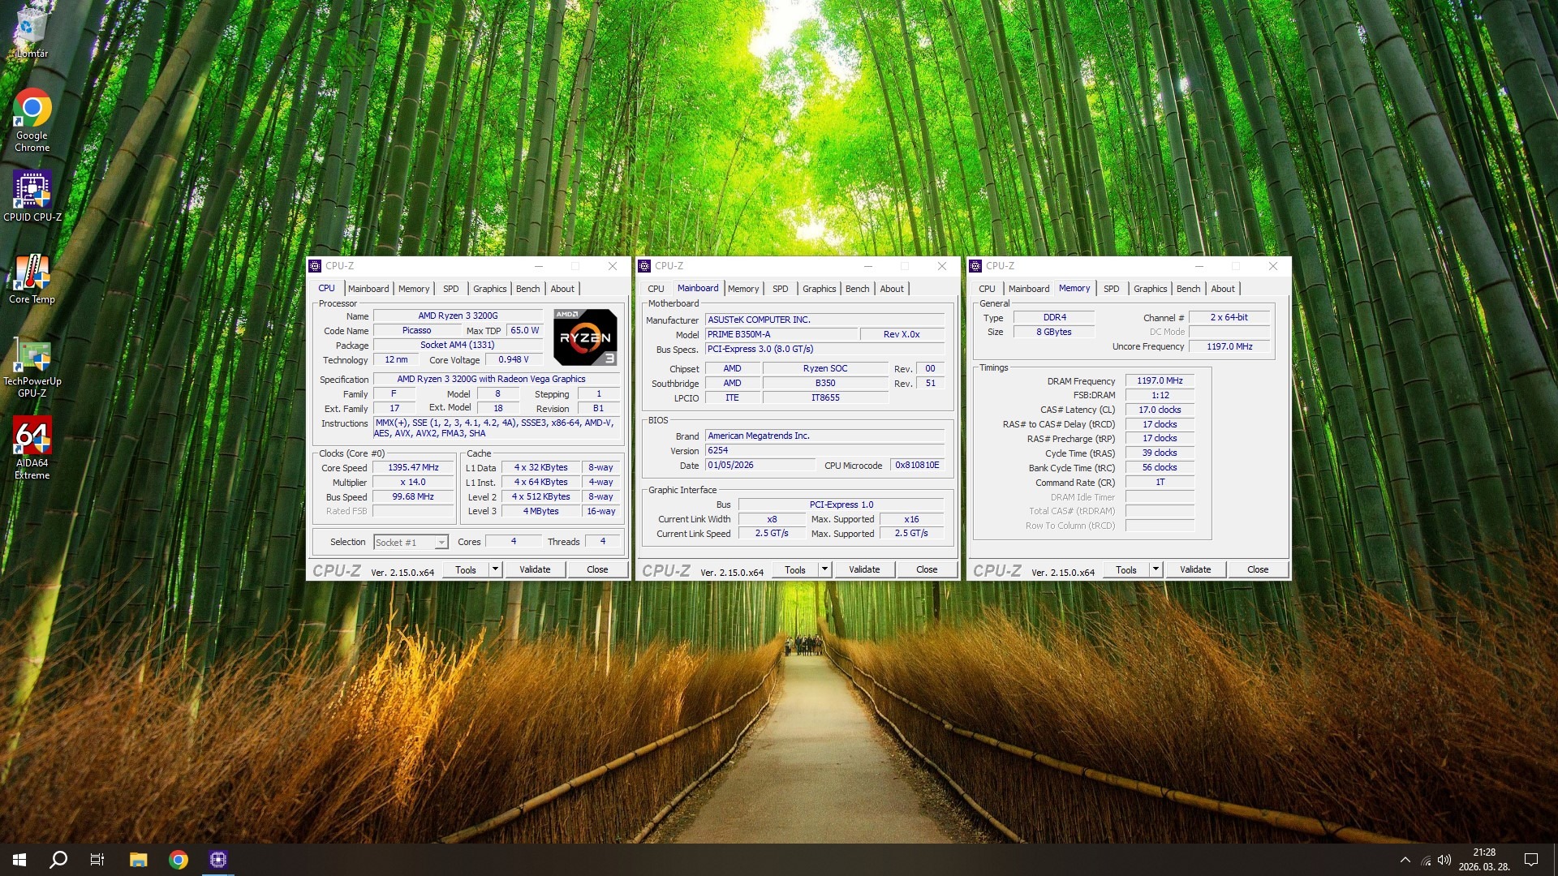
Task: Switch to the SPD tab in the CPU window
Action: coord(450,289)
